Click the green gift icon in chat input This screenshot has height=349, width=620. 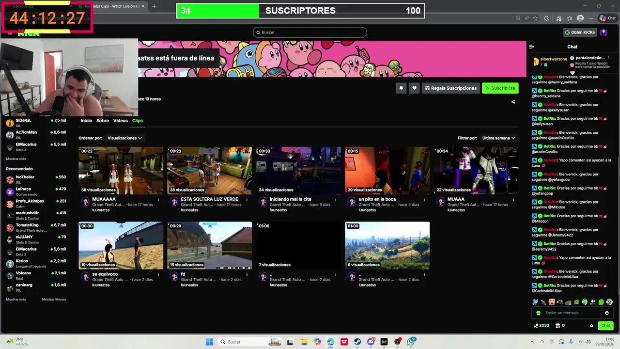click(x=538, y=313)
